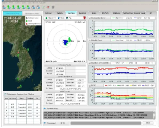Click the blue SBAS legend dot
Image resolution: width=159 pixels, height=128 pixels.
coord(59,18)
